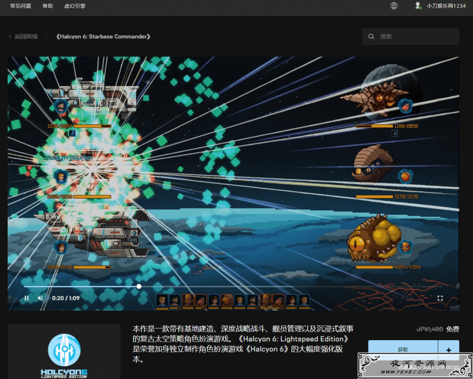Click the 0:20 / 1:09 video time display
Image resolution: width=473 pixels, height=379 pixels.
[x=66, y=298]
